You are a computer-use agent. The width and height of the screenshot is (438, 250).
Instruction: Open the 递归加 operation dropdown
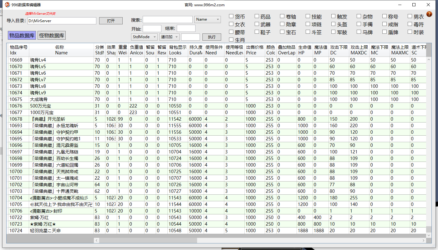(169, 37)
